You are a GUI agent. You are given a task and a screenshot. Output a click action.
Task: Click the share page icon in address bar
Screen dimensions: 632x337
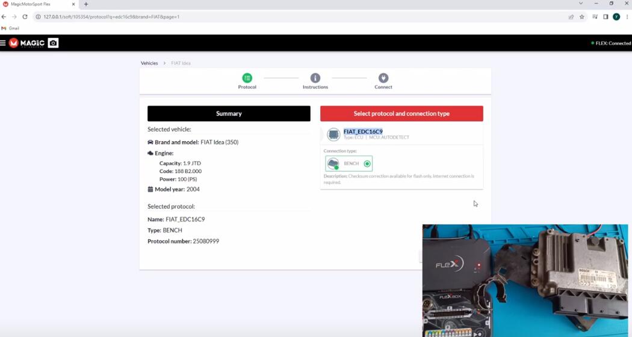click(571, 17)
